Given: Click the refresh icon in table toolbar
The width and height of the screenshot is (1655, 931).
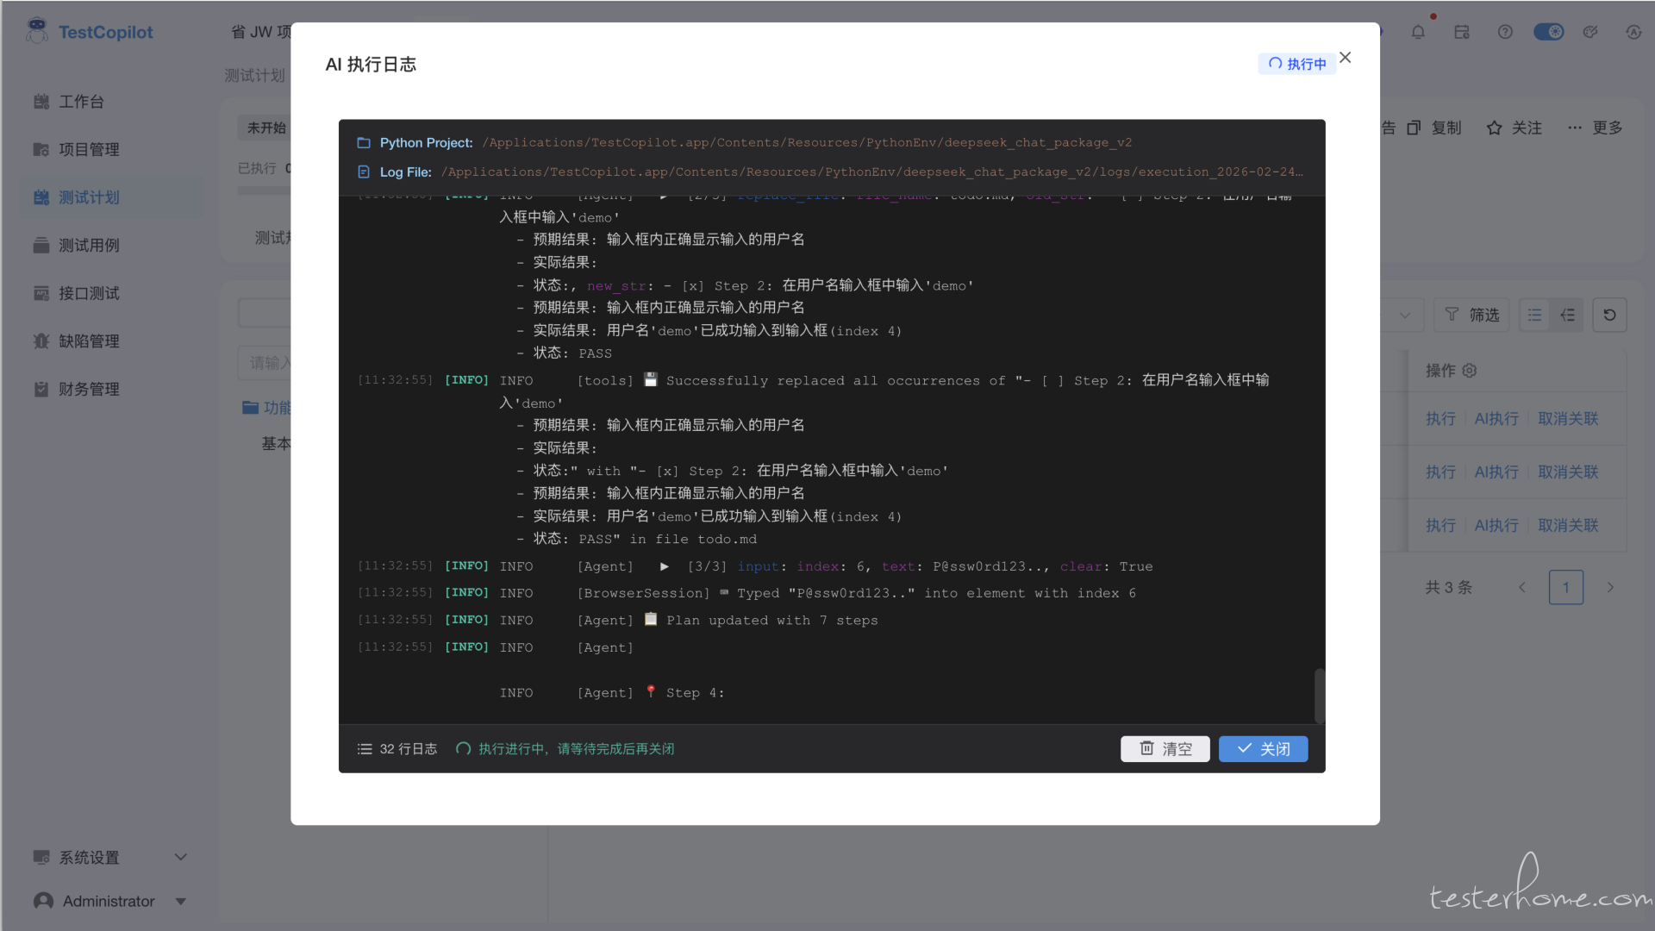Looking at the screenshot, I should (x=1609, y=315).
